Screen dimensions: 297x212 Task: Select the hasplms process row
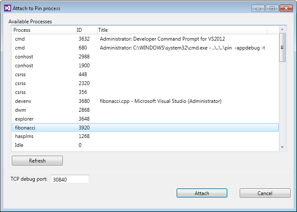click(145, 136)
